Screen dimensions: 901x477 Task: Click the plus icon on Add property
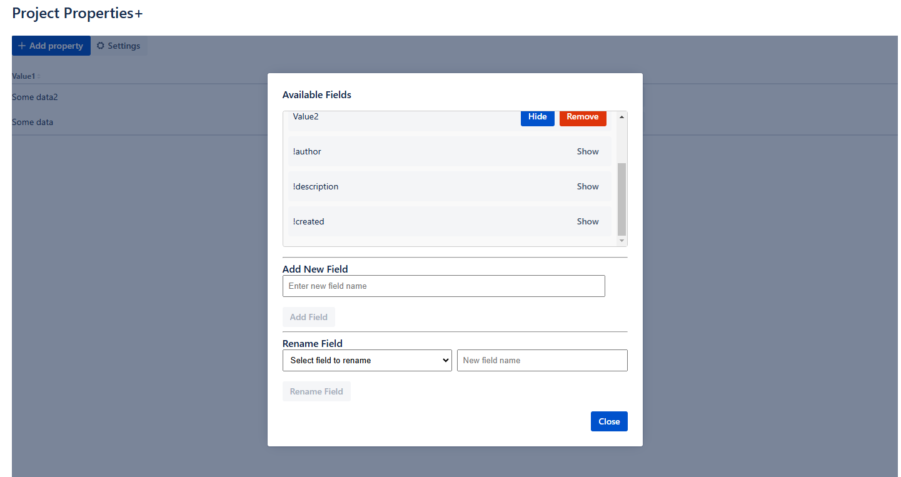point(22,46)
